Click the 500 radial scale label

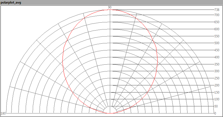pyautogui.click(x=217, y=43)
